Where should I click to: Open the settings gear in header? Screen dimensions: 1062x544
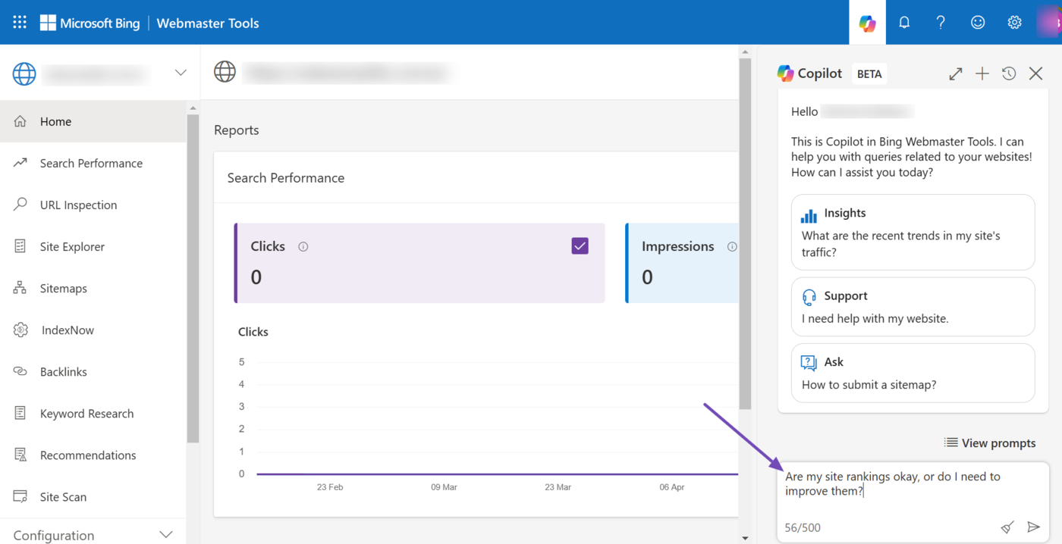coord(1014,23)
